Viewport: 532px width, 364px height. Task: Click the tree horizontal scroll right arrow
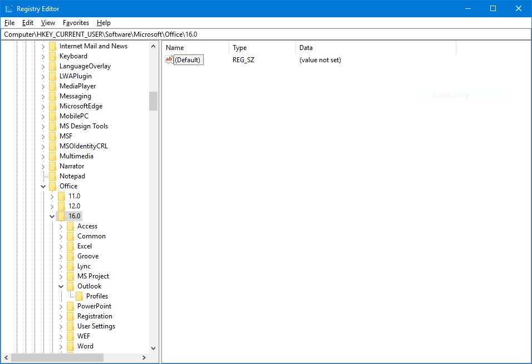coord(144,357)
